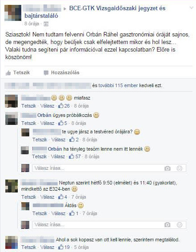Screen dimensions: 196x252
Task: Click Válasz under the 'ügyes próbálkozás' comment
Action: [x=47, y=123]
